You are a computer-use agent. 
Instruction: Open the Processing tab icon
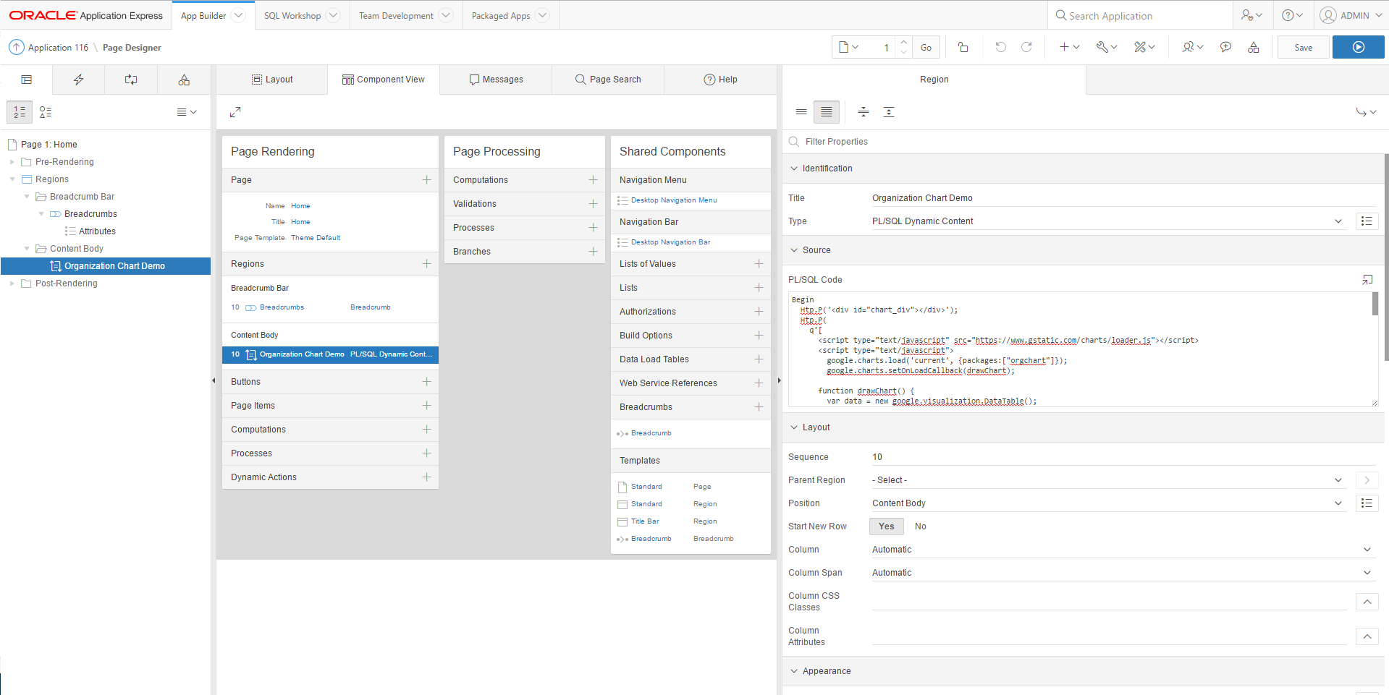tap(131, 80)
